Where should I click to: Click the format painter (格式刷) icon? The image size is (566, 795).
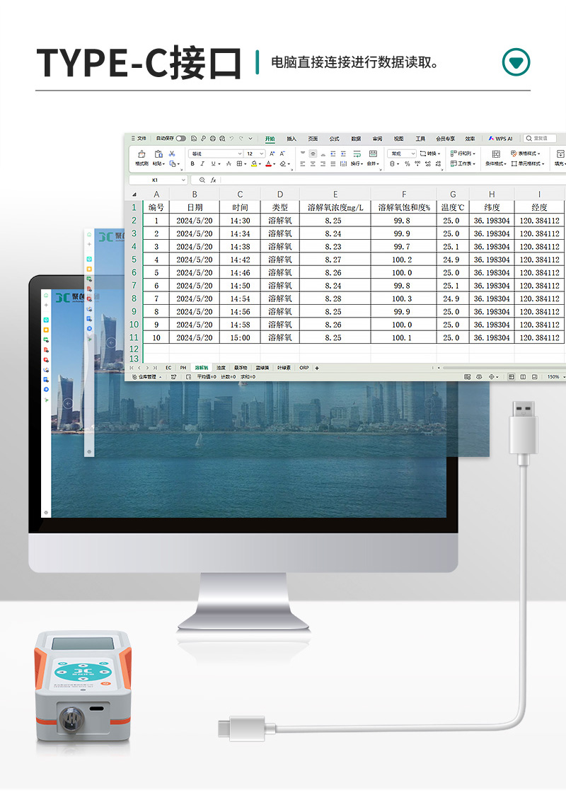coord(141,154)
